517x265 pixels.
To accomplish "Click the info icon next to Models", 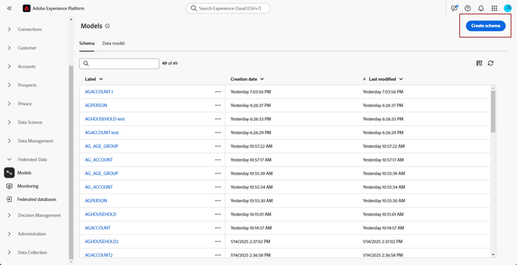I will click(x=107, y=26).
